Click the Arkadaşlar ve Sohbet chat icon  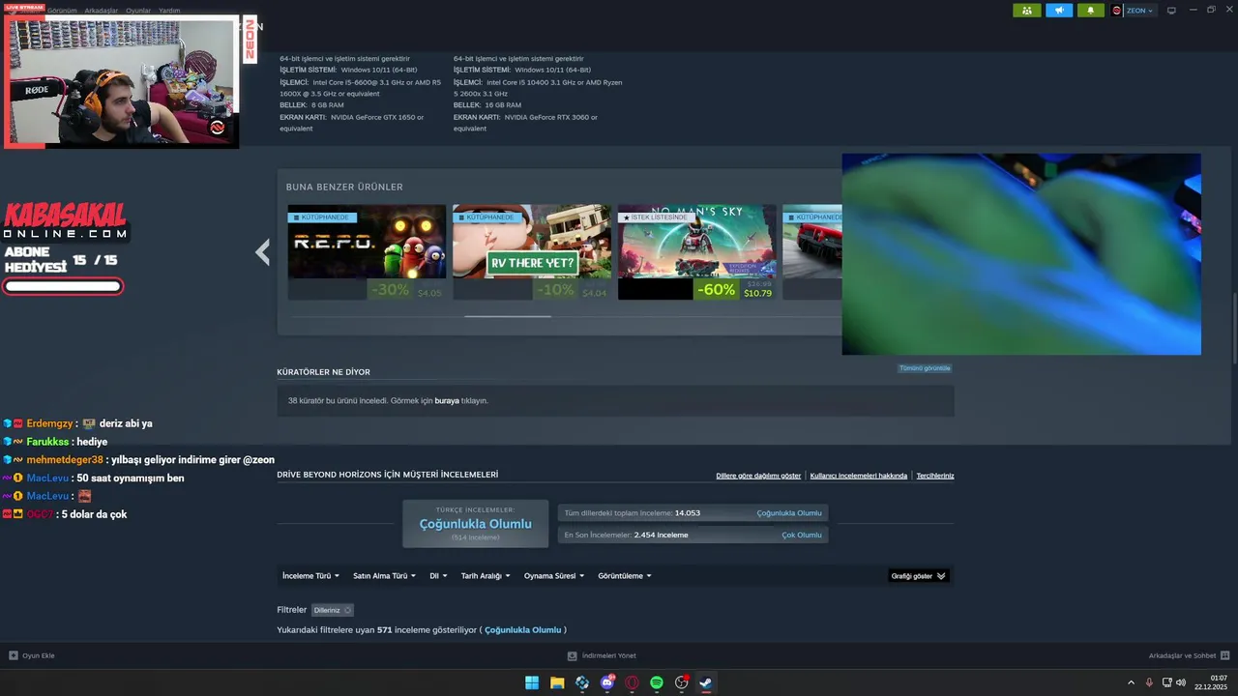[x=1225, y=655]
